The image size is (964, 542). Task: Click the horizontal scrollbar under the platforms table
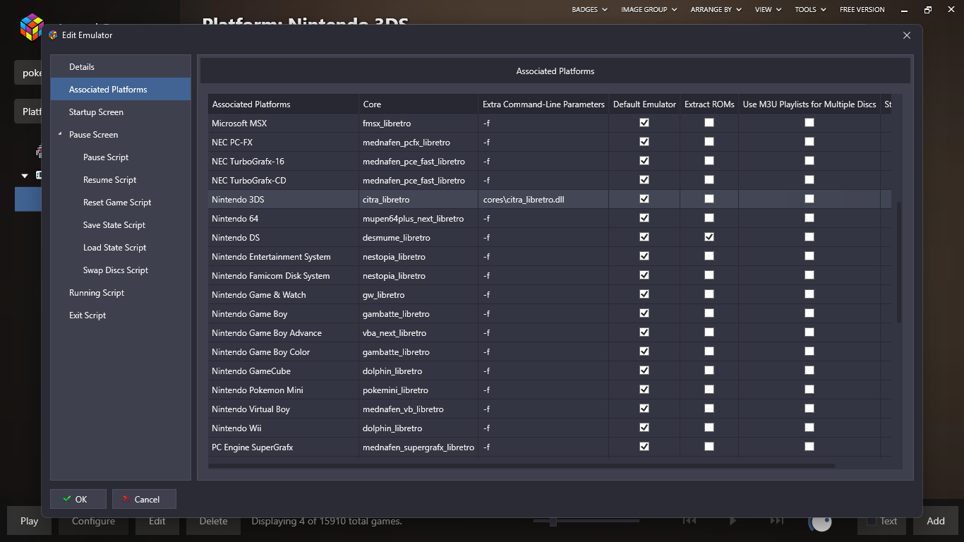click(x=522, y=466)
